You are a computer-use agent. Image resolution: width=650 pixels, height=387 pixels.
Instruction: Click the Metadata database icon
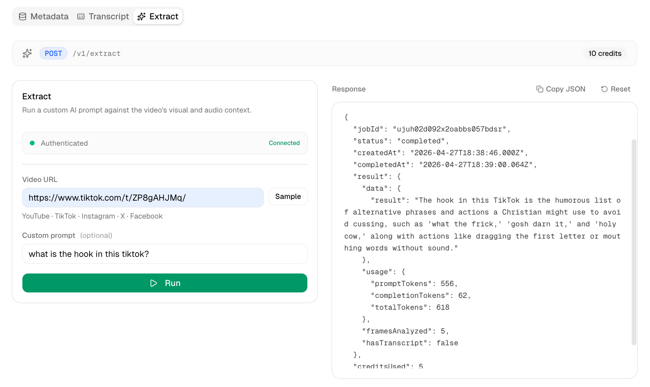22,16
